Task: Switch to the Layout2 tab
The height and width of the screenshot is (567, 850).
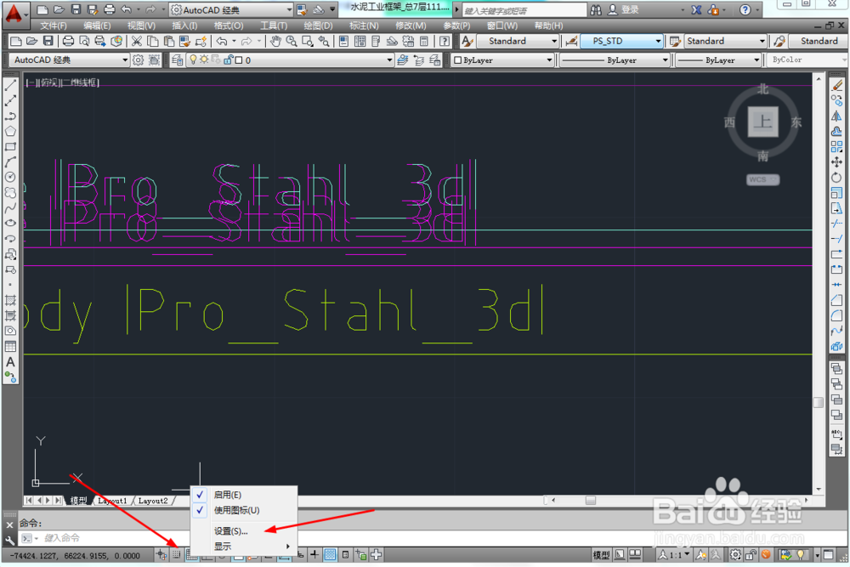Action: click(x=153, y=501)
